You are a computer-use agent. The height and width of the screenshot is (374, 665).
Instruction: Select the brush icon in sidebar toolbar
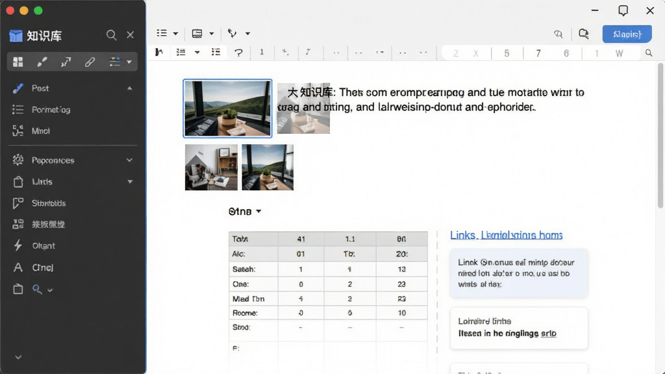42,62
